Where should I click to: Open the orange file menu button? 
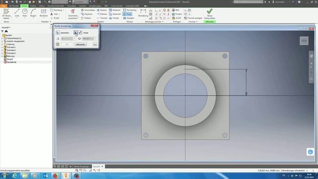coord(3,6)
